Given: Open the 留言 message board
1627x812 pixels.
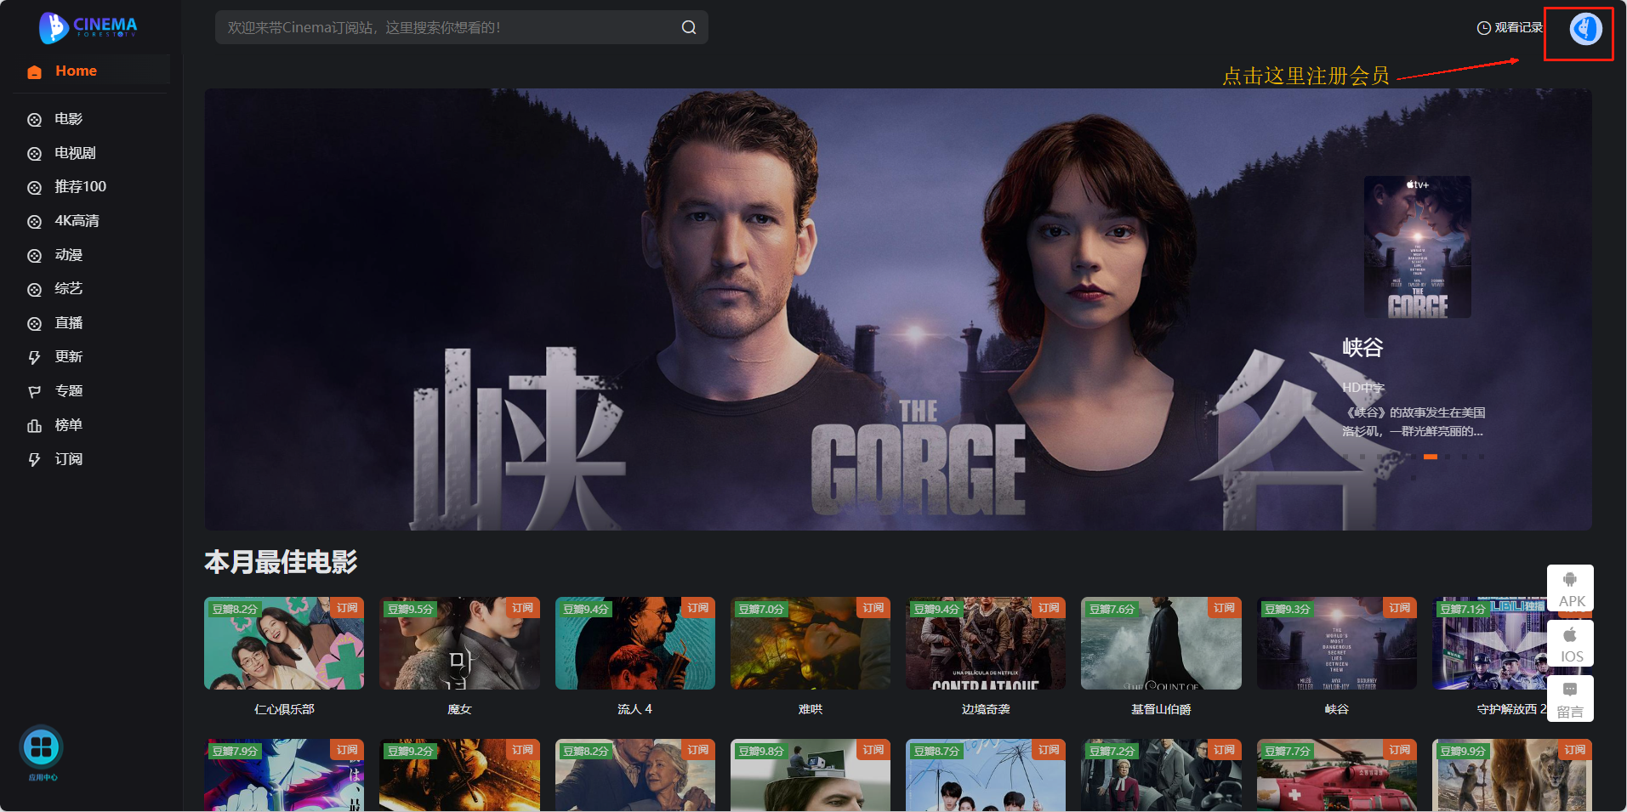Looking at the screenshot, I should [x=1570, y=699].
